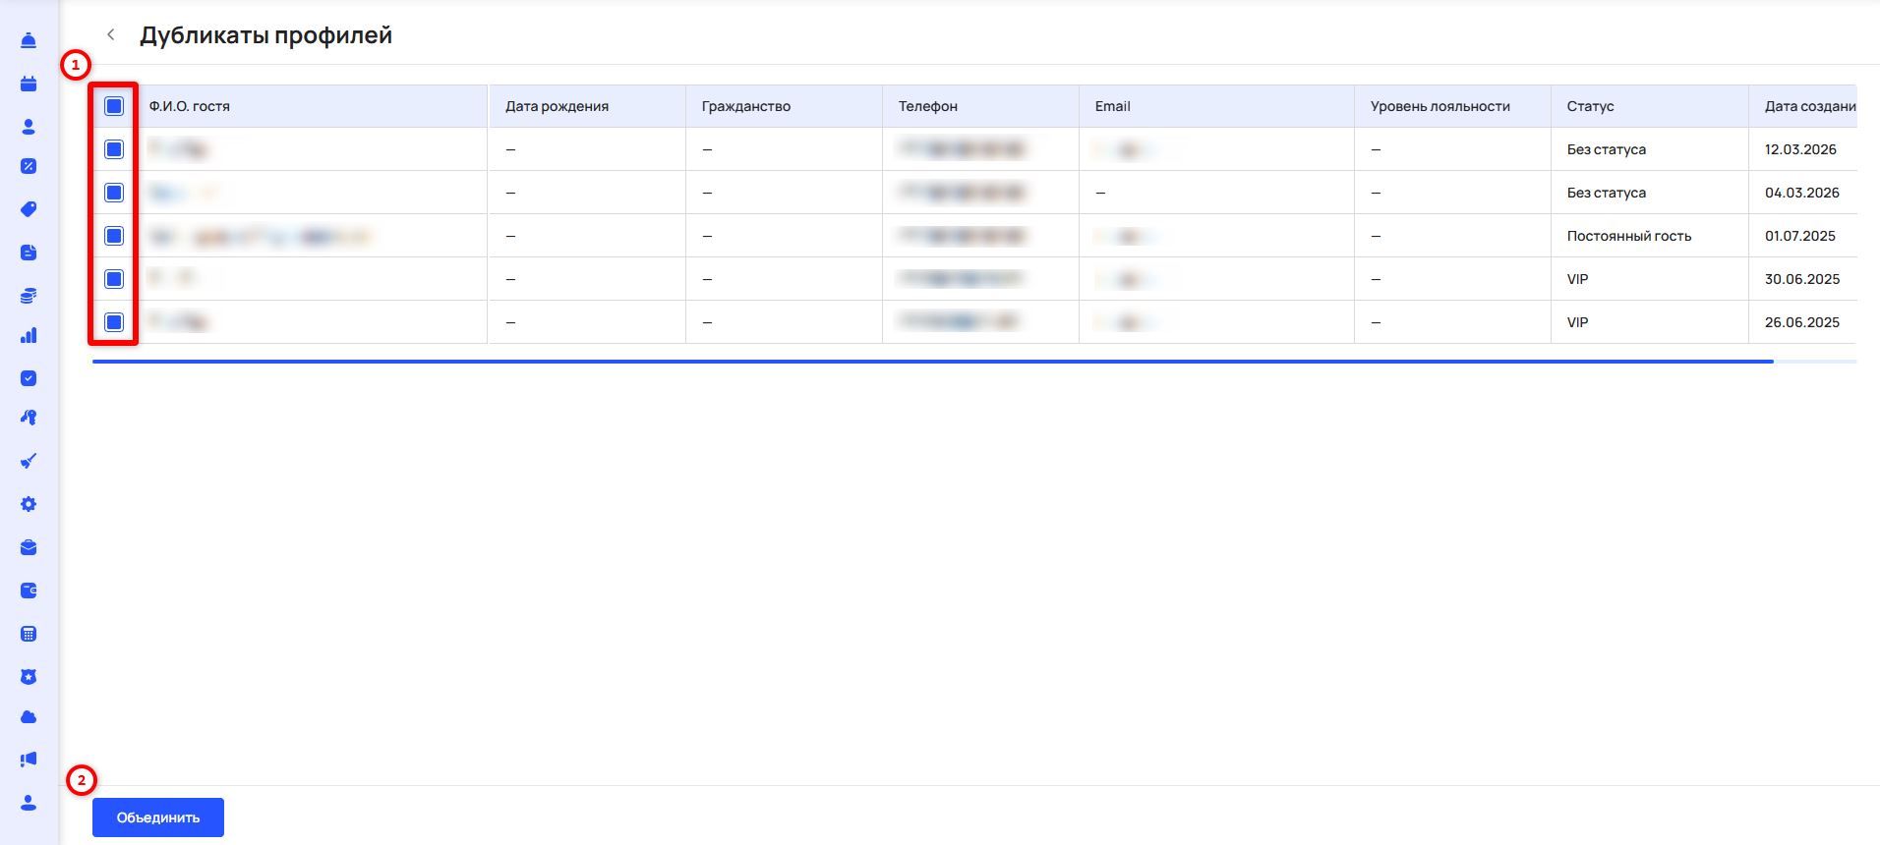Click the Ф.И.О. гостя column header
Screen dimensions: 1880x845
(190, 106)
